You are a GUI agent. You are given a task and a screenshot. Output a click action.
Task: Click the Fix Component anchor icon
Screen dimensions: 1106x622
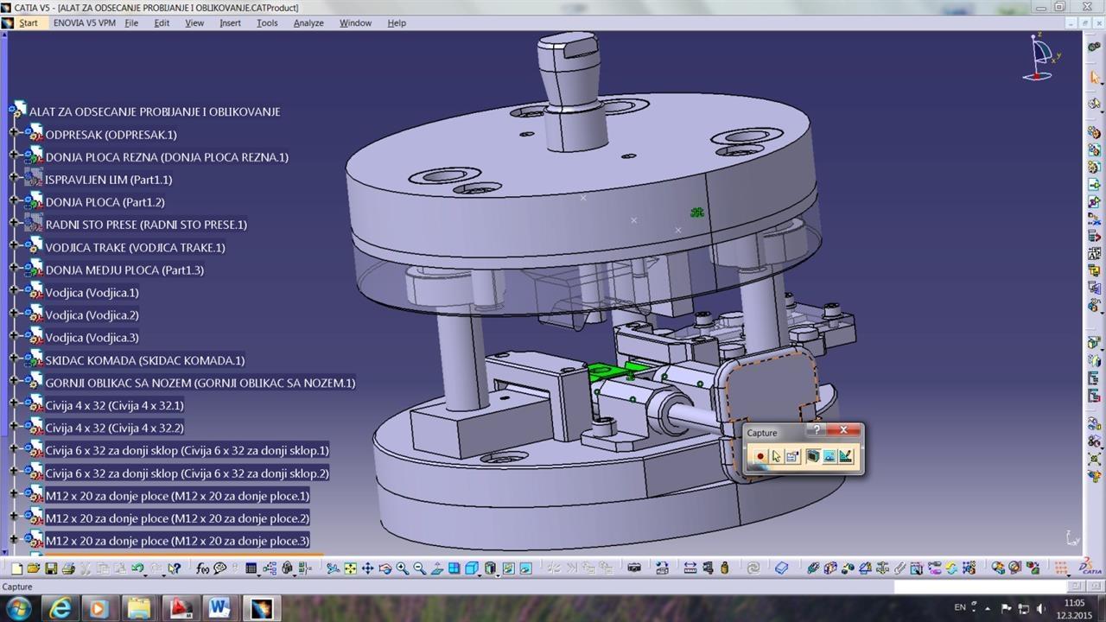click(x=882, y=568)
